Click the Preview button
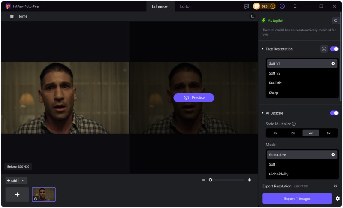Image resolution: width=343 pixels, height=208 pixels. (x=193, y=98)
